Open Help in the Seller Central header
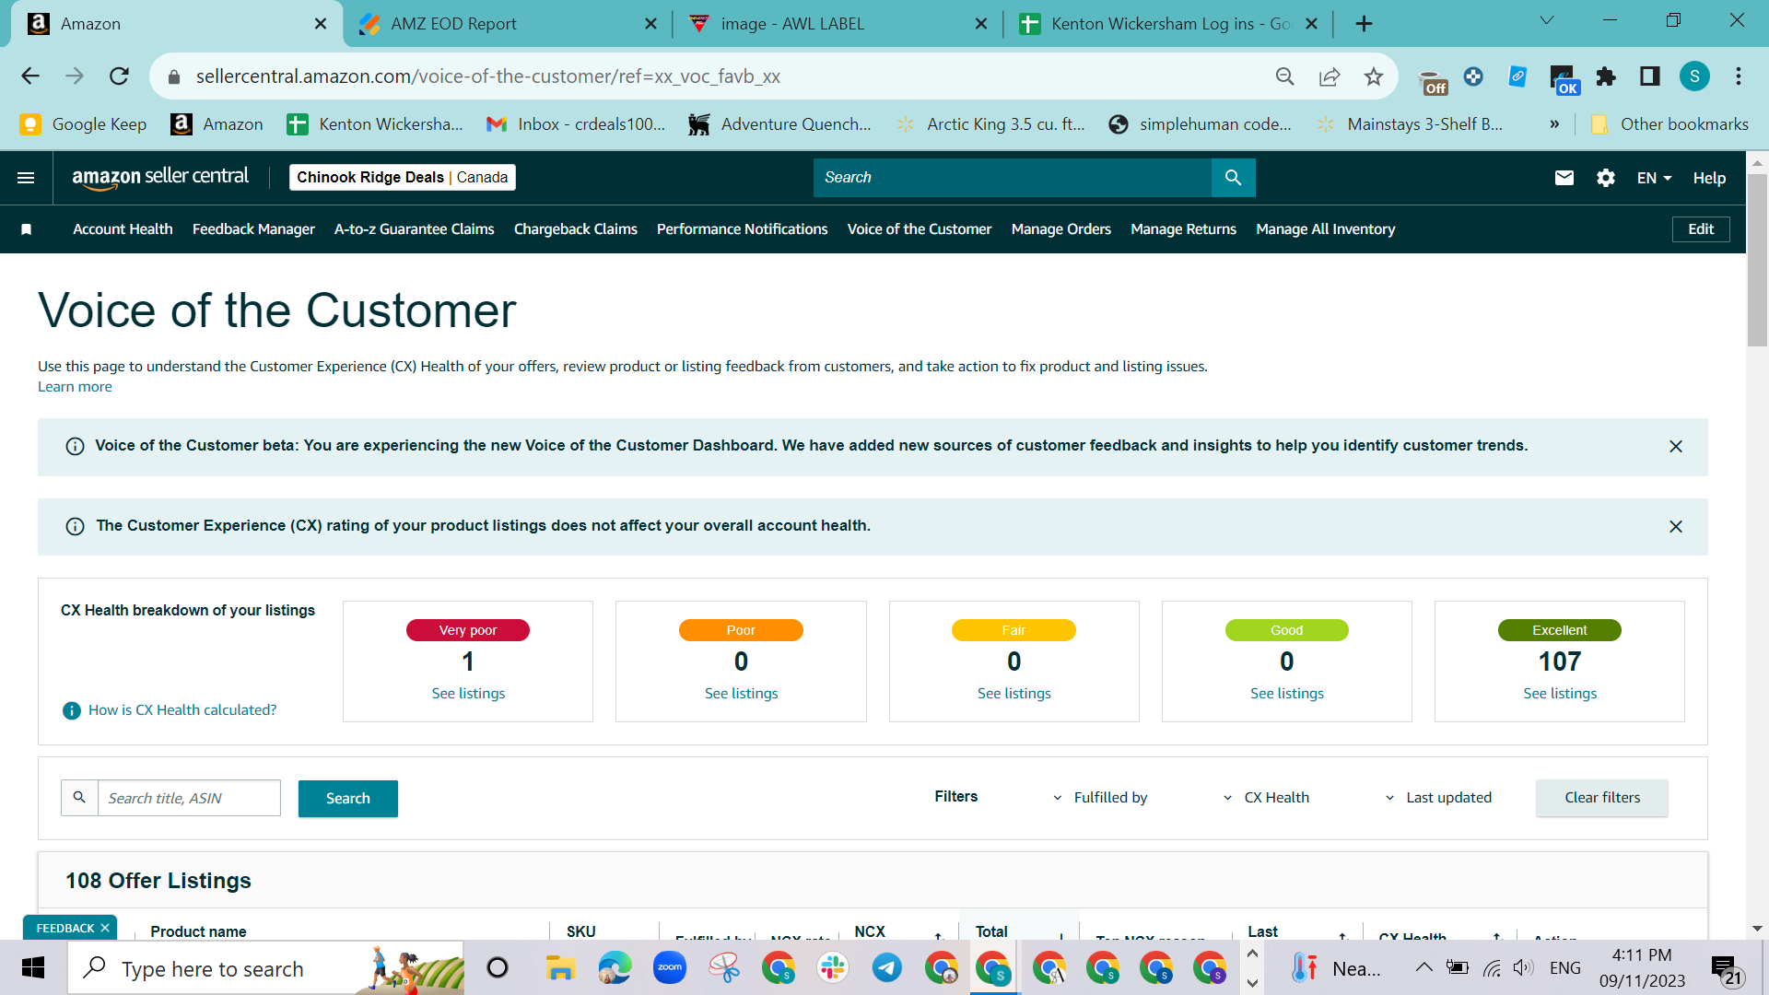Image resolution: width=1769 pixels, height=995 pixels. tap(1709, 178)
